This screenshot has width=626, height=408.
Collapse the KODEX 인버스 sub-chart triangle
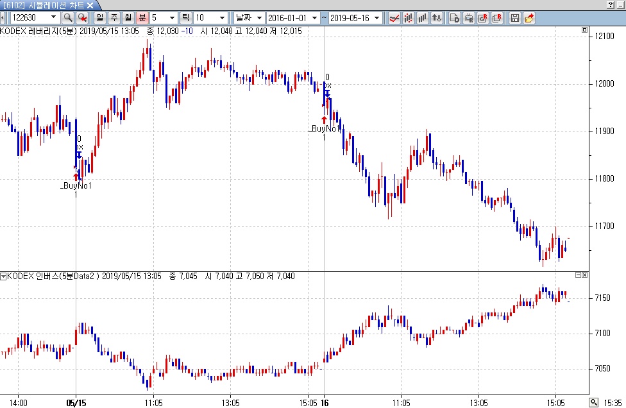tap(3, 276)
